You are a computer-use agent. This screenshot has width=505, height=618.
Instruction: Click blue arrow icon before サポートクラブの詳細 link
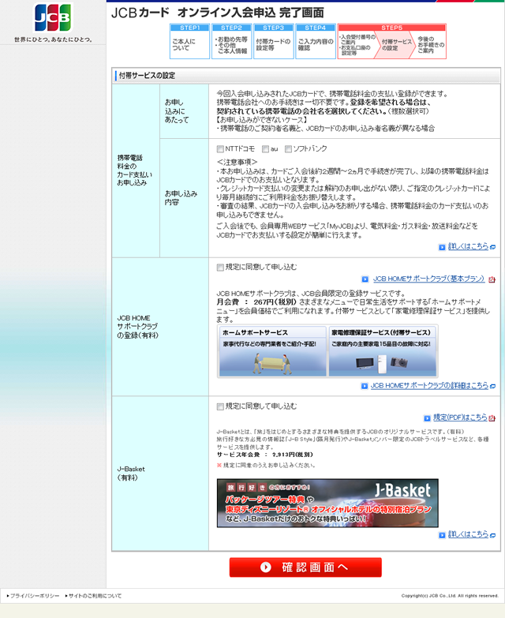coord(365,386)
